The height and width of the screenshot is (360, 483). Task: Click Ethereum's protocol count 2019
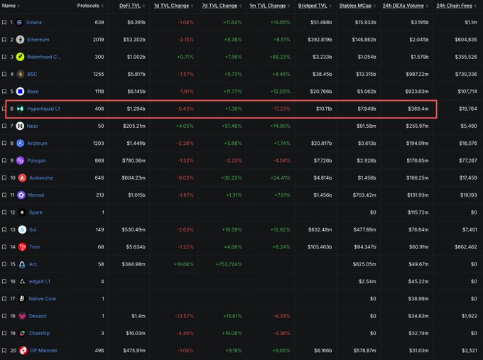click(99, 40)
